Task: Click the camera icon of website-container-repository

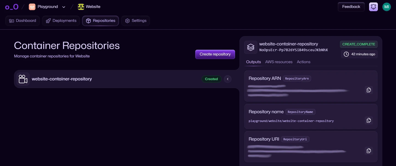Action: pos(23,79)
